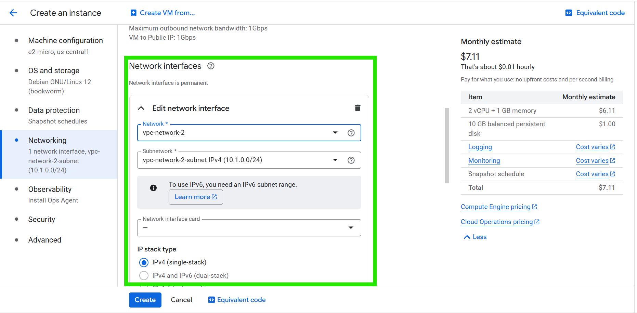Click help icon beside Network field
This screenshot has width=637, height=313.
351,133
